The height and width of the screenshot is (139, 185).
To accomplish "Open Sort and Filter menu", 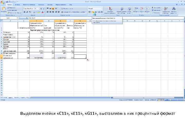I will coord(166,10).
